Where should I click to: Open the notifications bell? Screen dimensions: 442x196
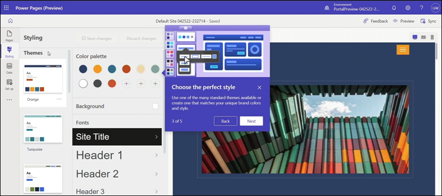[394, 8]
